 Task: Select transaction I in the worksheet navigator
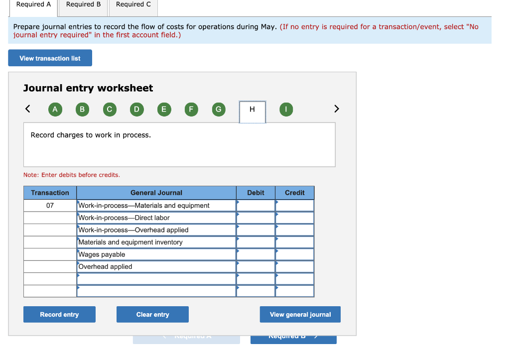tap(286, 109)
